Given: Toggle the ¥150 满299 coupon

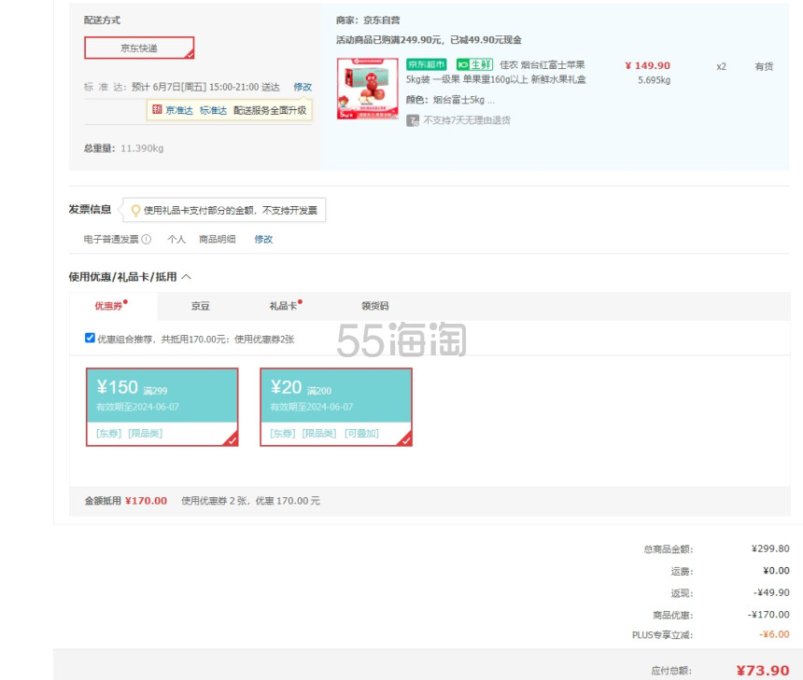Looking at the screenshot, I should [x=162, y=408].
